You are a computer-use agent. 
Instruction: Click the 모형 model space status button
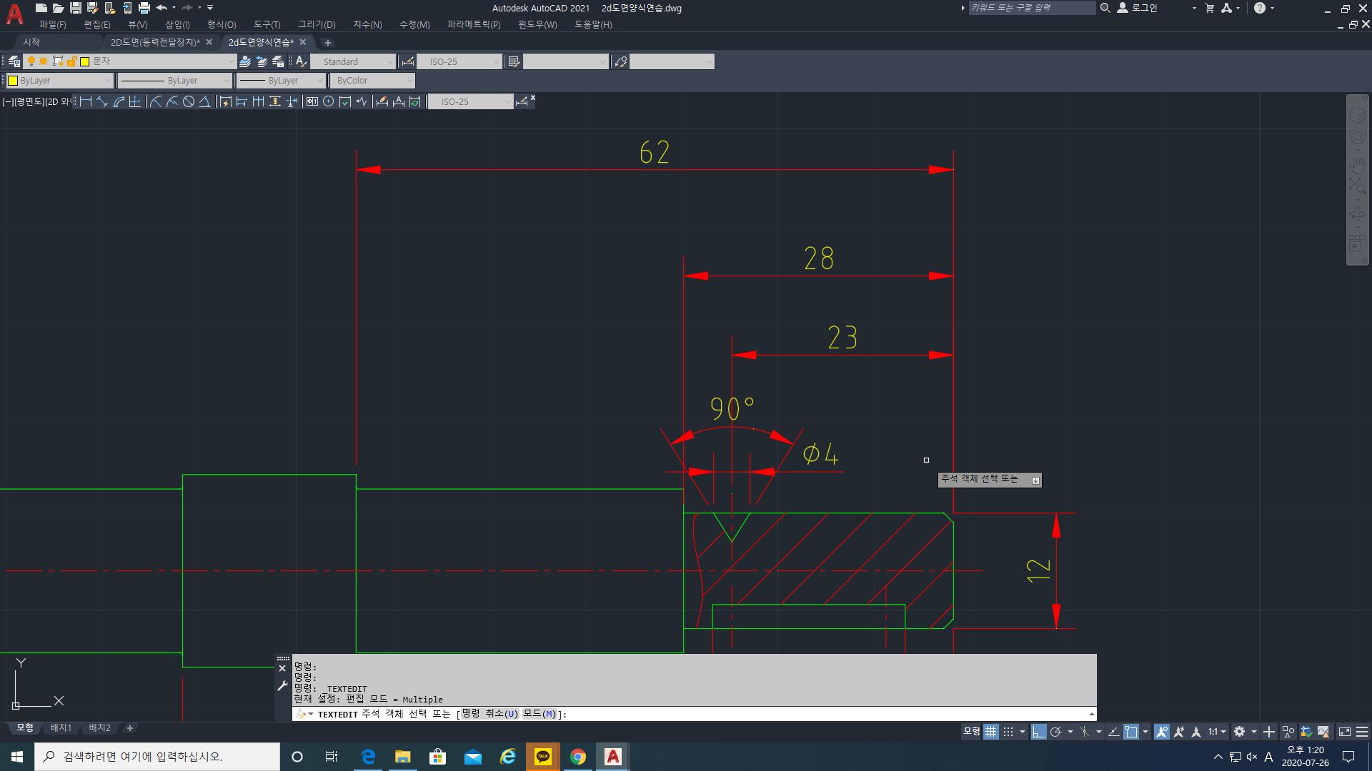(x=972, y=732)
